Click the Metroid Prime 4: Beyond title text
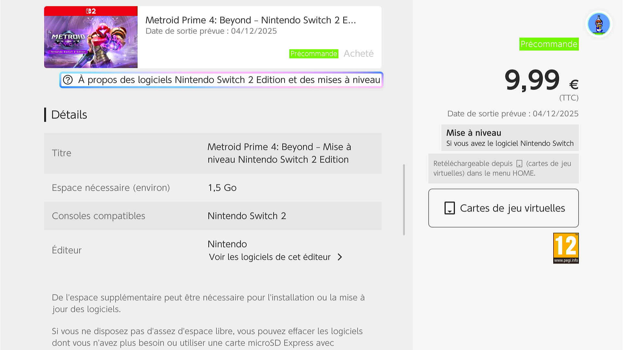 [x=250, y=20]
